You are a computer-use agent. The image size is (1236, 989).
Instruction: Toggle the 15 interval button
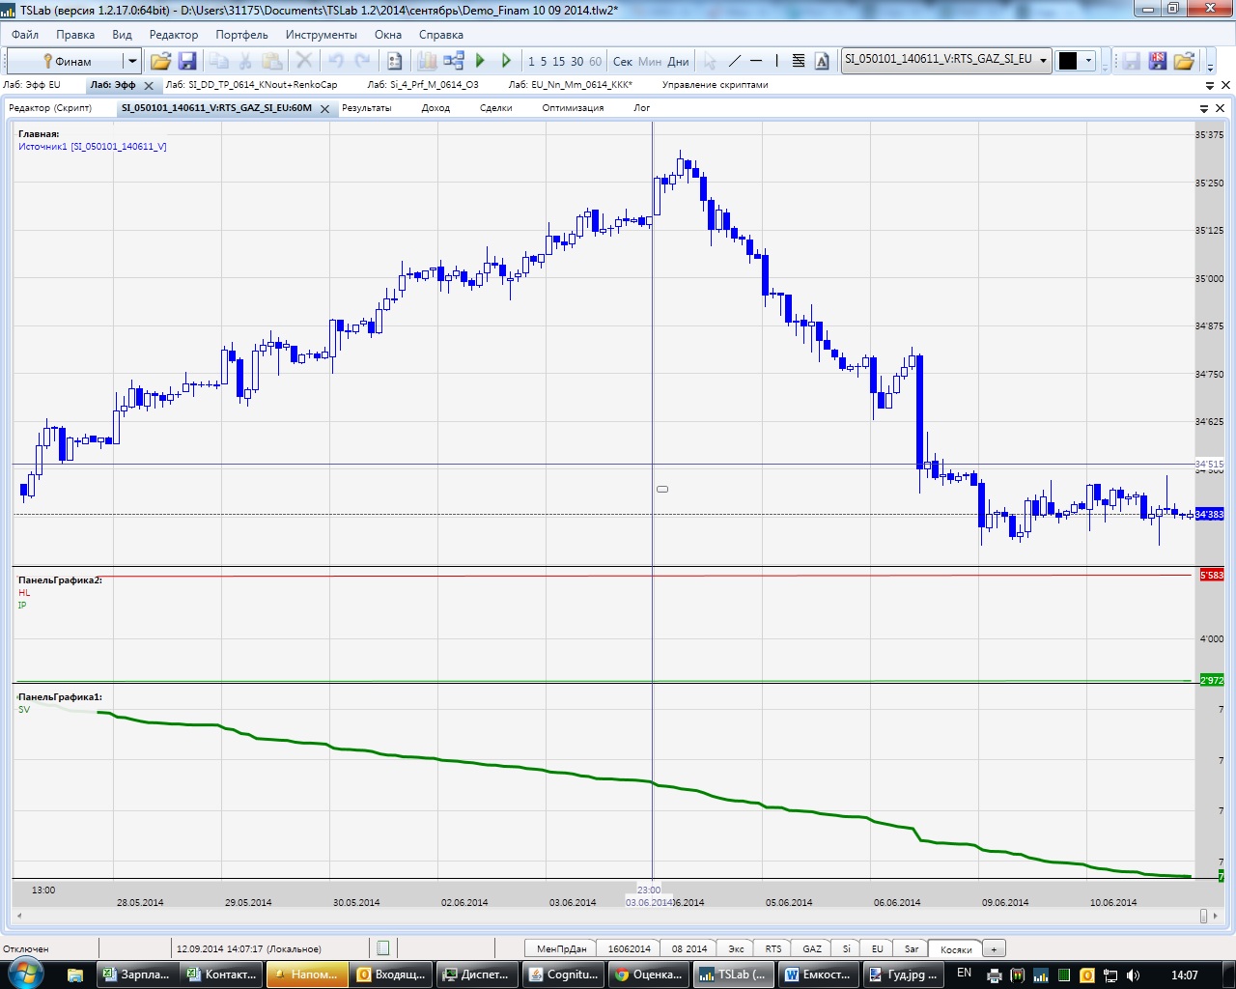[558, 61]
